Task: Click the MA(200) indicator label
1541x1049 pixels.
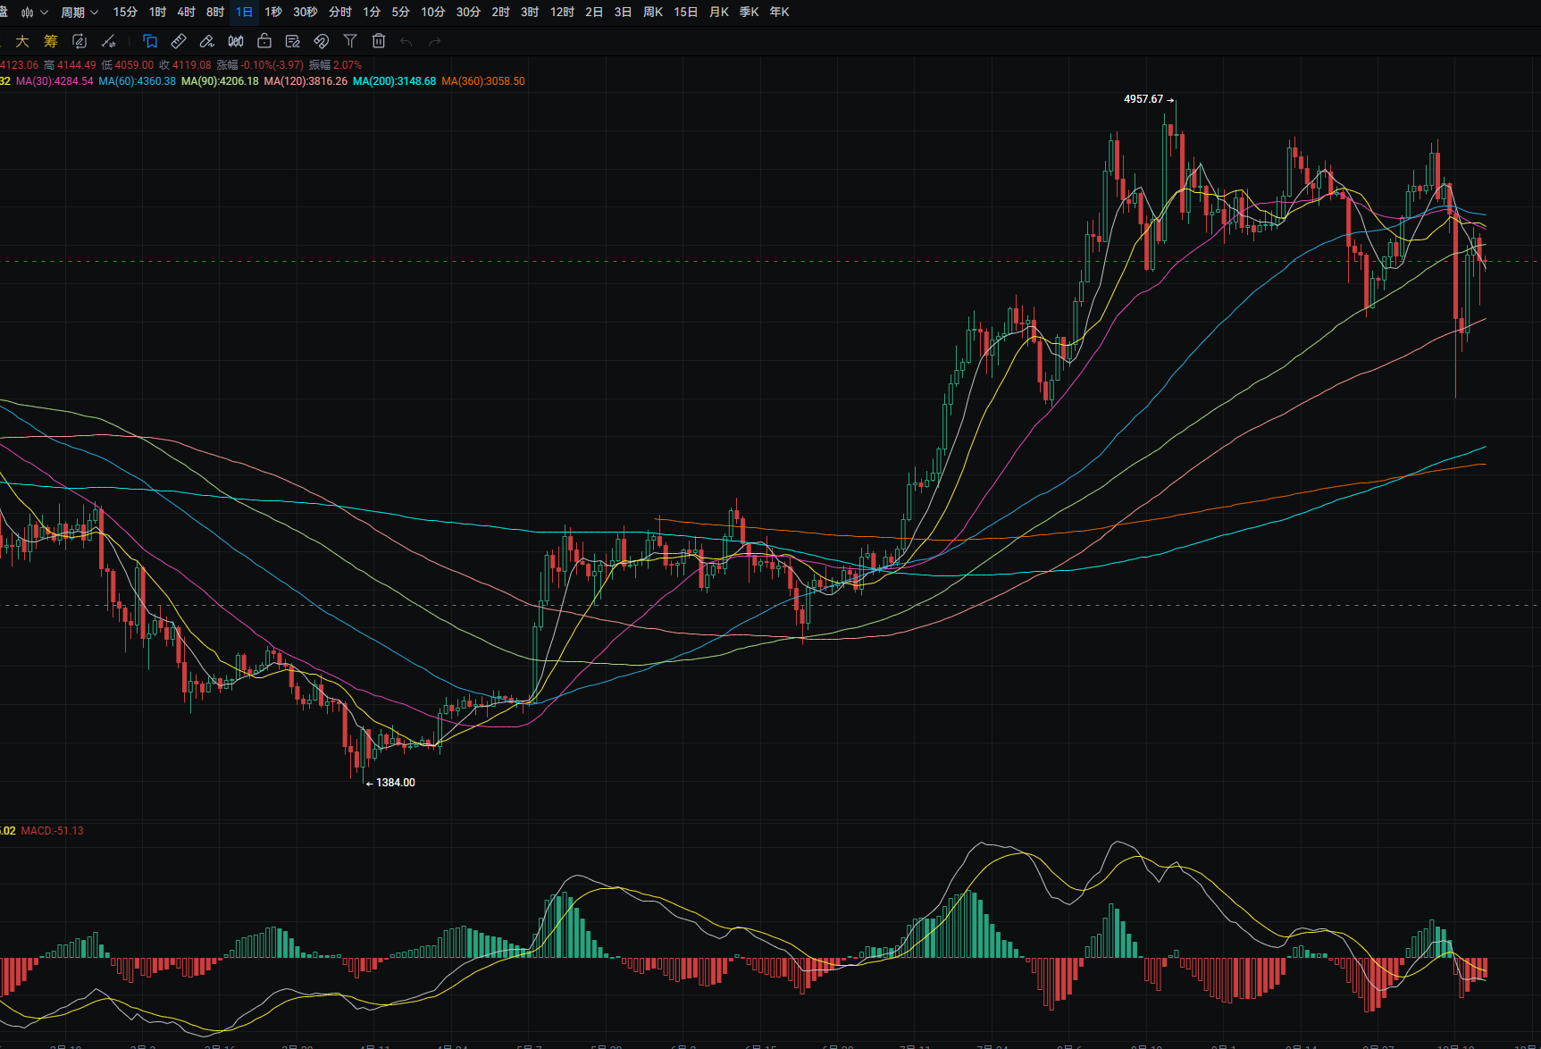Action: tap(394, 81)
